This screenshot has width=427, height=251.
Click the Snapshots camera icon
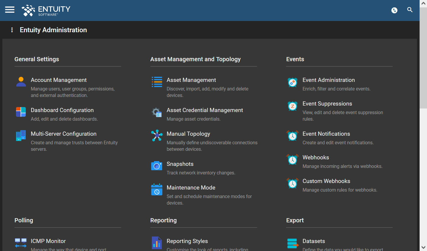click(157, 166)
